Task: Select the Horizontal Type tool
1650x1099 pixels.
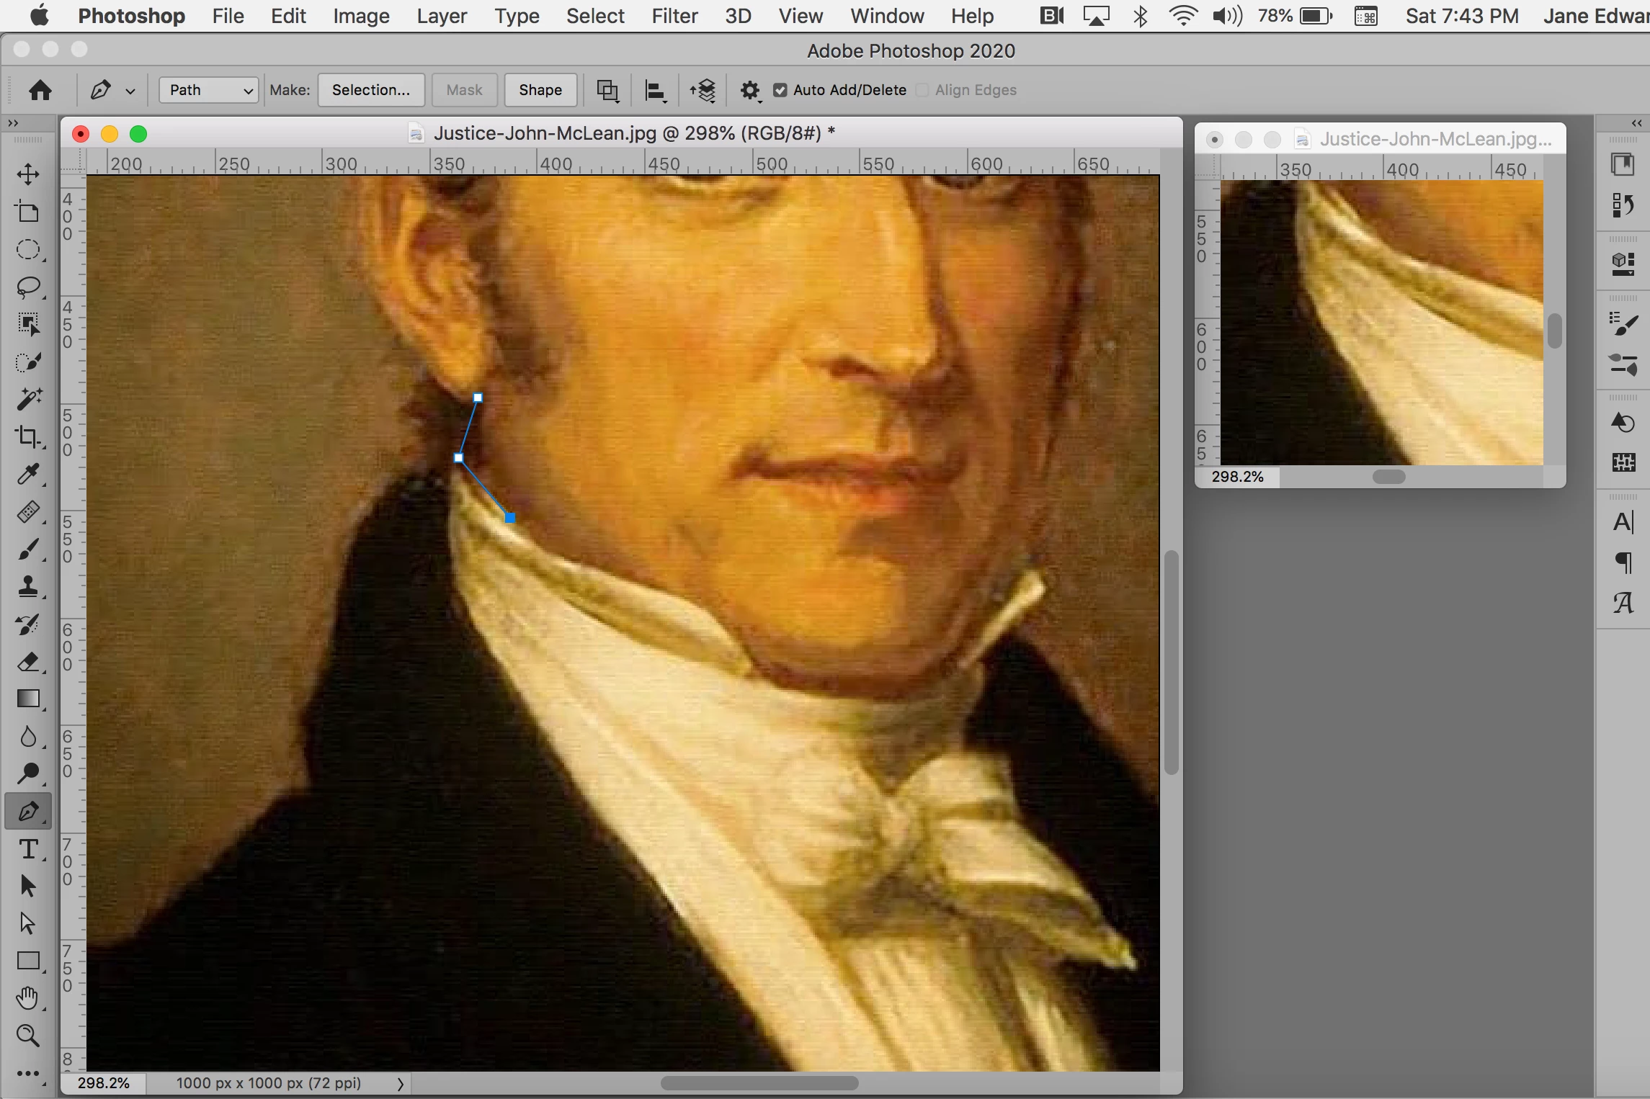Action: tap(28, 849)
